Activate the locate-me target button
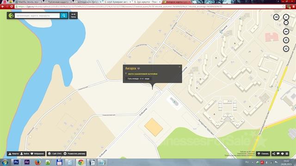The image size is (296, 166). (x=286, y=40)
